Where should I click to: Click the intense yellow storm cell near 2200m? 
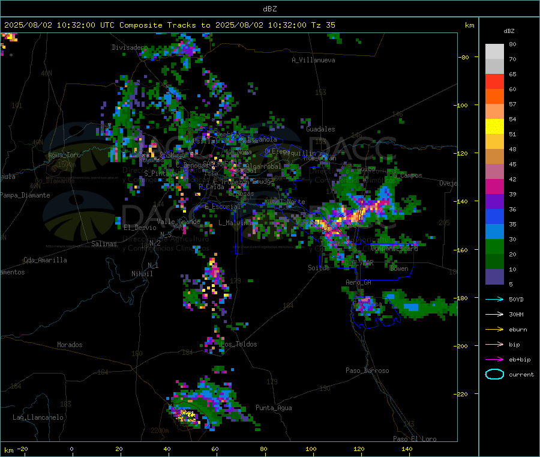coord(187,415)
